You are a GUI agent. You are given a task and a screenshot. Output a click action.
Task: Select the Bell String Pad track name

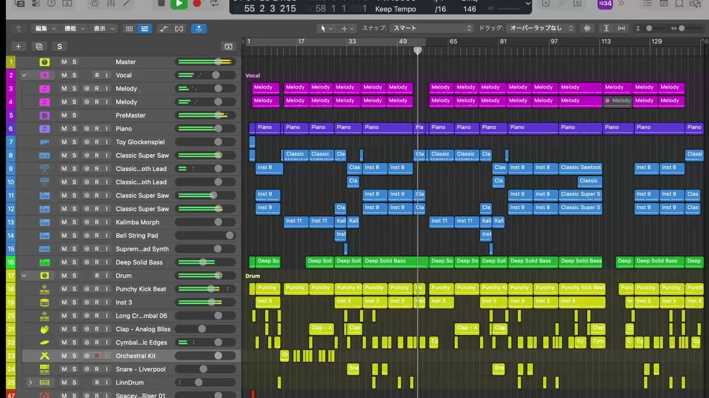(137, 235)
